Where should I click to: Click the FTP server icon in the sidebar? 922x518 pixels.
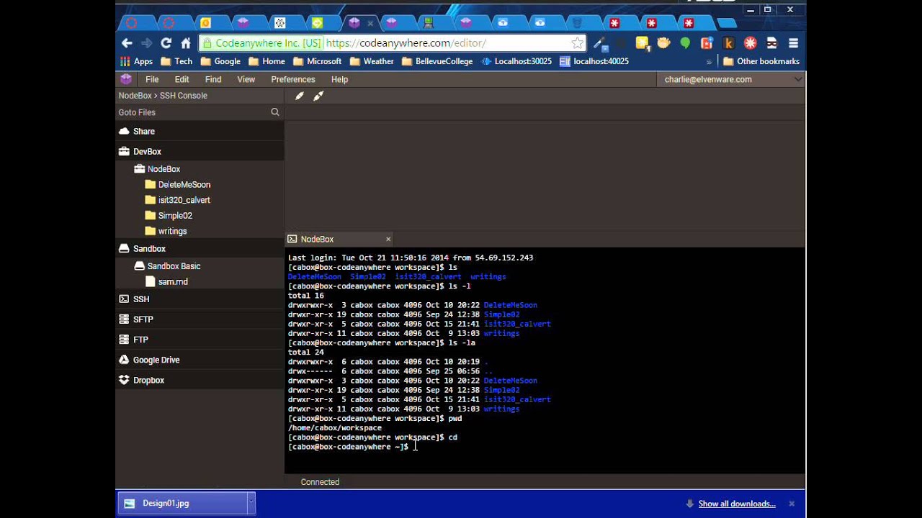point(124,340)
